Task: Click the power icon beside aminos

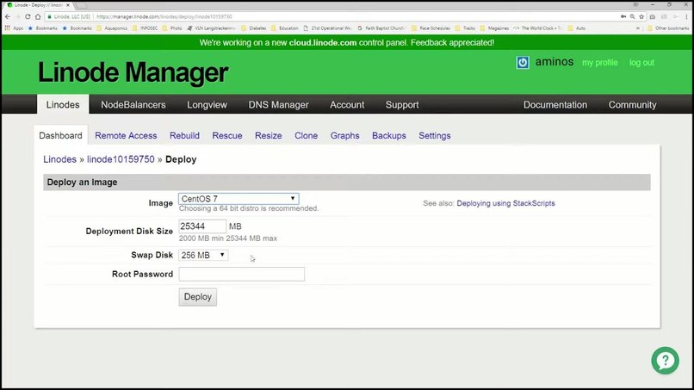Action: pyautogui.click(x=523, y=63)
